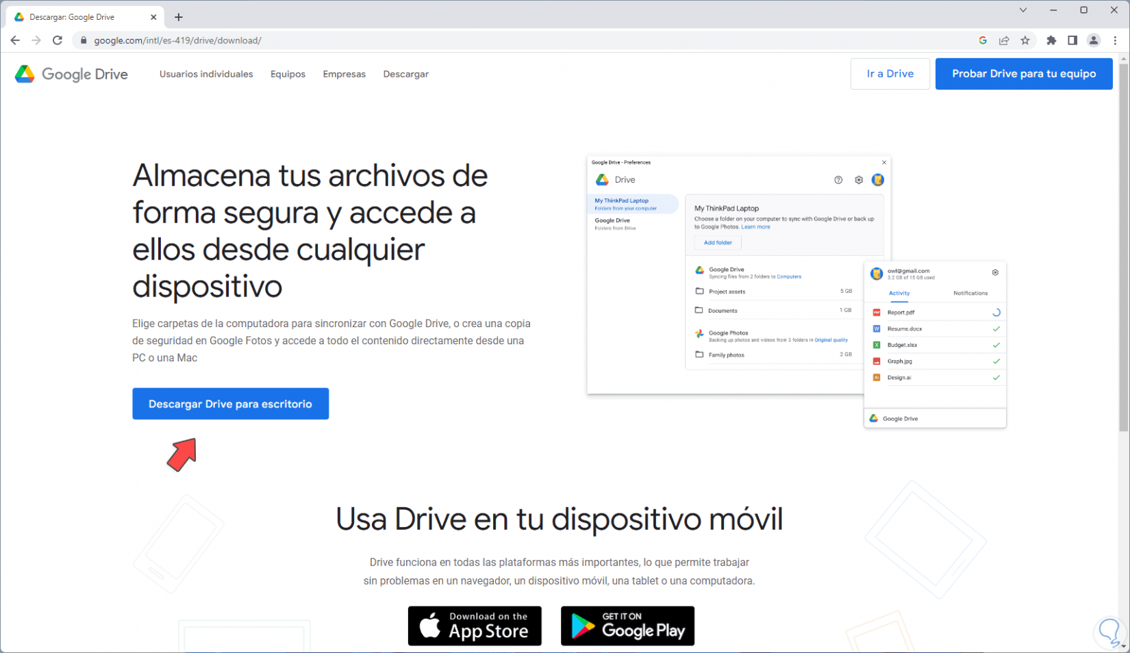Click the heading 'Usa Drive en tu dispositivo móvil'
Image resolution: width=1130 pixels, height=653 pixels.
(x=559, y=519)
